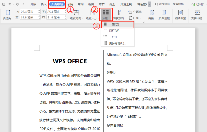Choose 三栏(T) from the columns menu
The image size is (207, 132).
pos(118,37)
